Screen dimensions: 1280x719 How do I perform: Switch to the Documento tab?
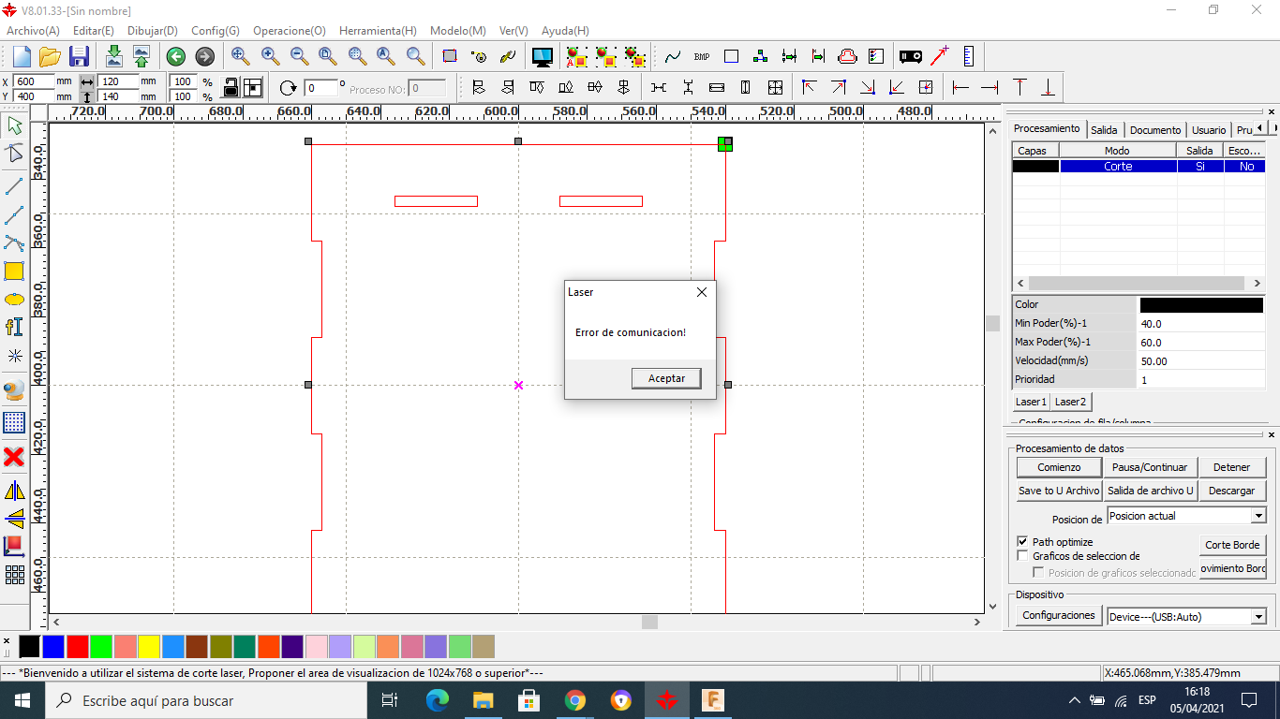[1154, 130]
